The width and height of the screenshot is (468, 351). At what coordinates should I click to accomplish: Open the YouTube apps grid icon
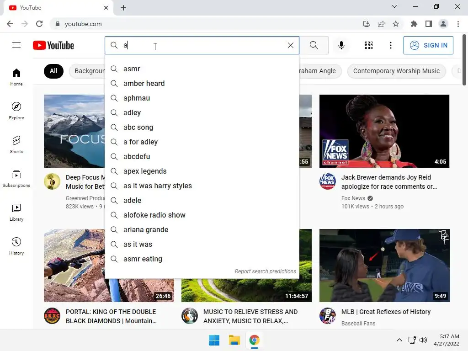[x=369, y=45]
